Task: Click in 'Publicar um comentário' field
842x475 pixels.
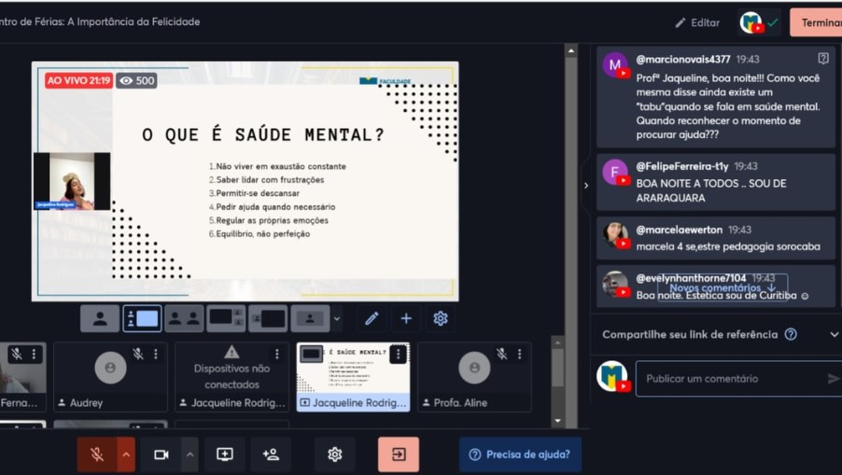Action: click(728, 379)
